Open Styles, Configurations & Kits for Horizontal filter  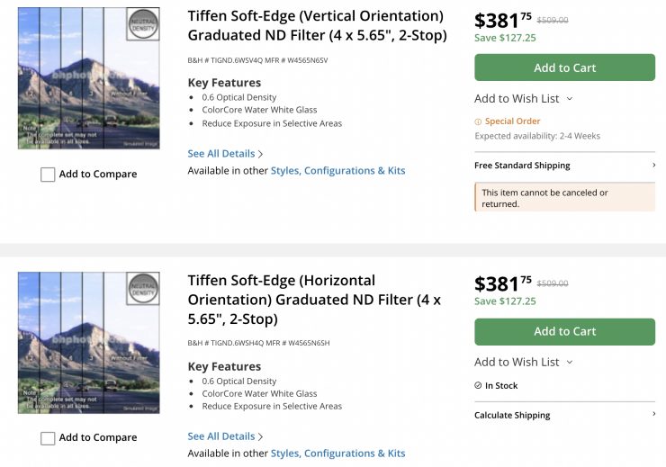337,454
